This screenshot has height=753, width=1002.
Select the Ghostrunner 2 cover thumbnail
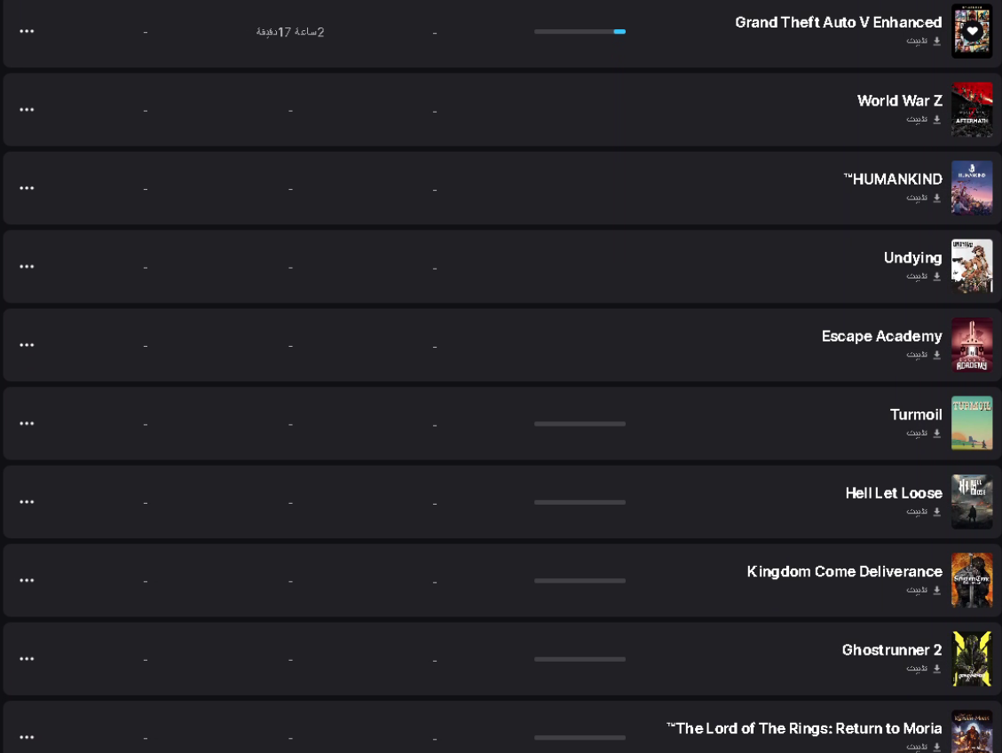[x=972, y=659]
